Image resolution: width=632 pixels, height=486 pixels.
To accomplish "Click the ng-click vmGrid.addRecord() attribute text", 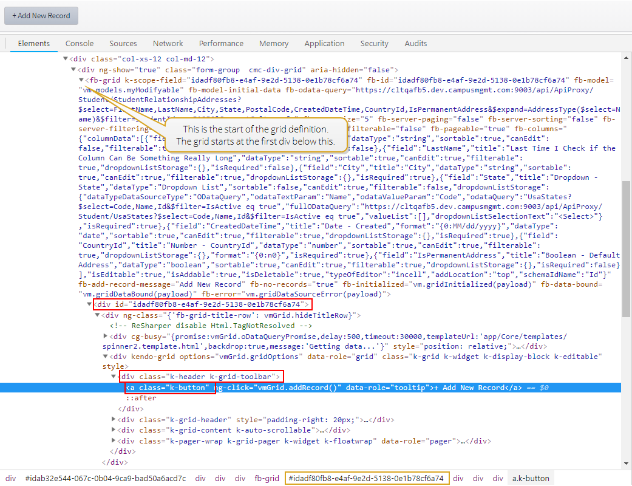I will pos(277,388).
